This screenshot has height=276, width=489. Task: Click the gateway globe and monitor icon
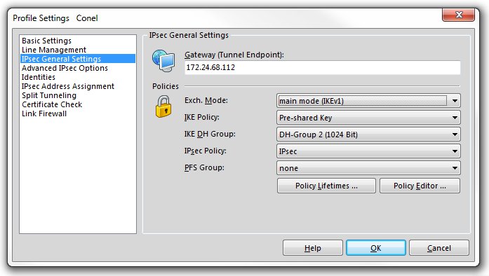[x=163, y=61]
